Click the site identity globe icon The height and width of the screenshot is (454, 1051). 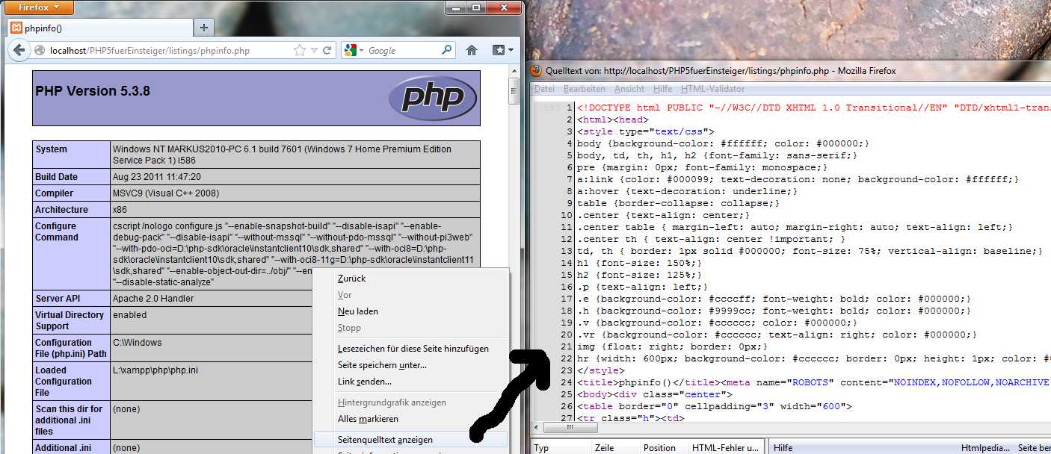click(40, 51)
